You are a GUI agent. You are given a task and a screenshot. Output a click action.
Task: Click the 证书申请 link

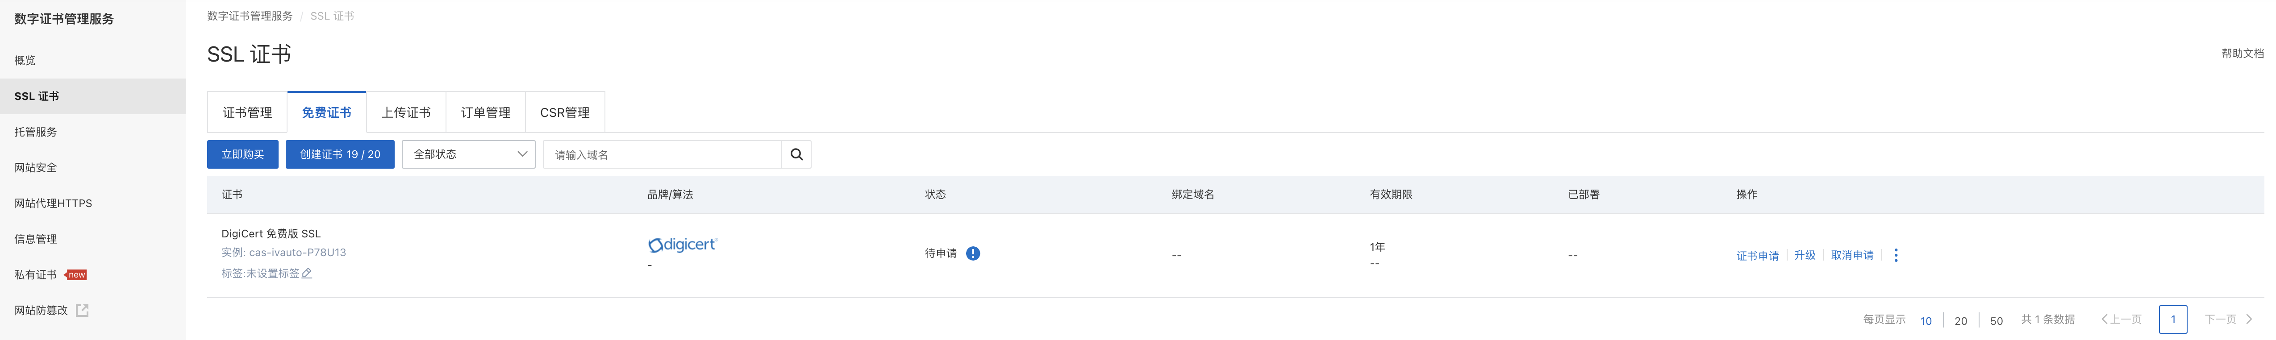[1757, 256]
